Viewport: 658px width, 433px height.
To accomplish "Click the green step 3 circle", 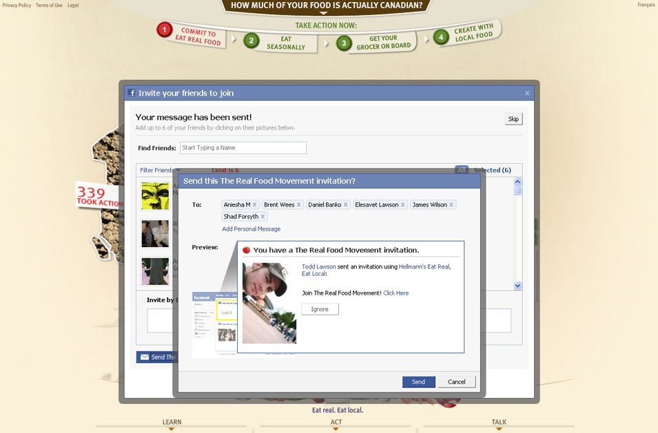I will (344, 43).
